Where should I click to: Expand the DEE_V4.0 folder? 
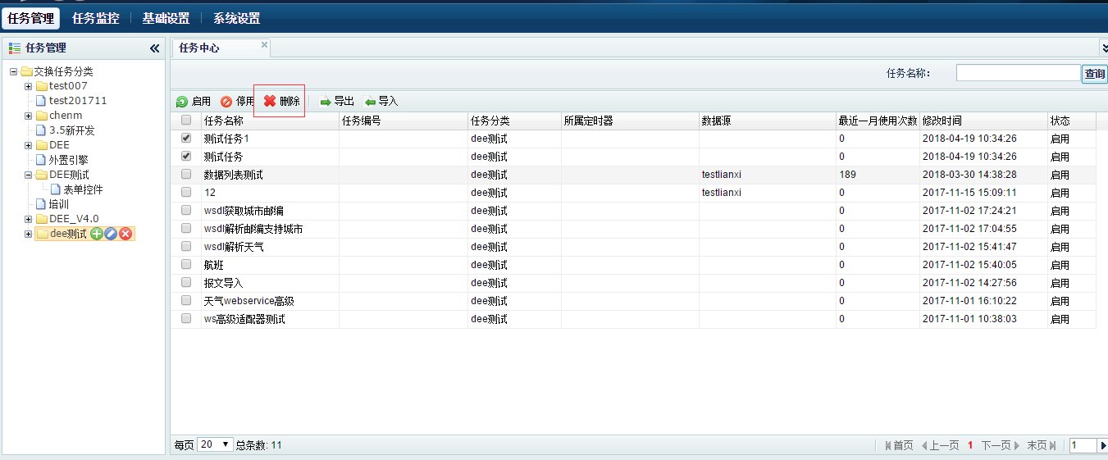[28, 219]
